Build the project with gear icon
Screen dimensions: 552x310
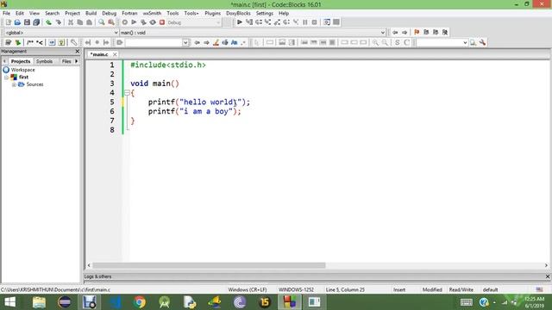pos(124,22)
